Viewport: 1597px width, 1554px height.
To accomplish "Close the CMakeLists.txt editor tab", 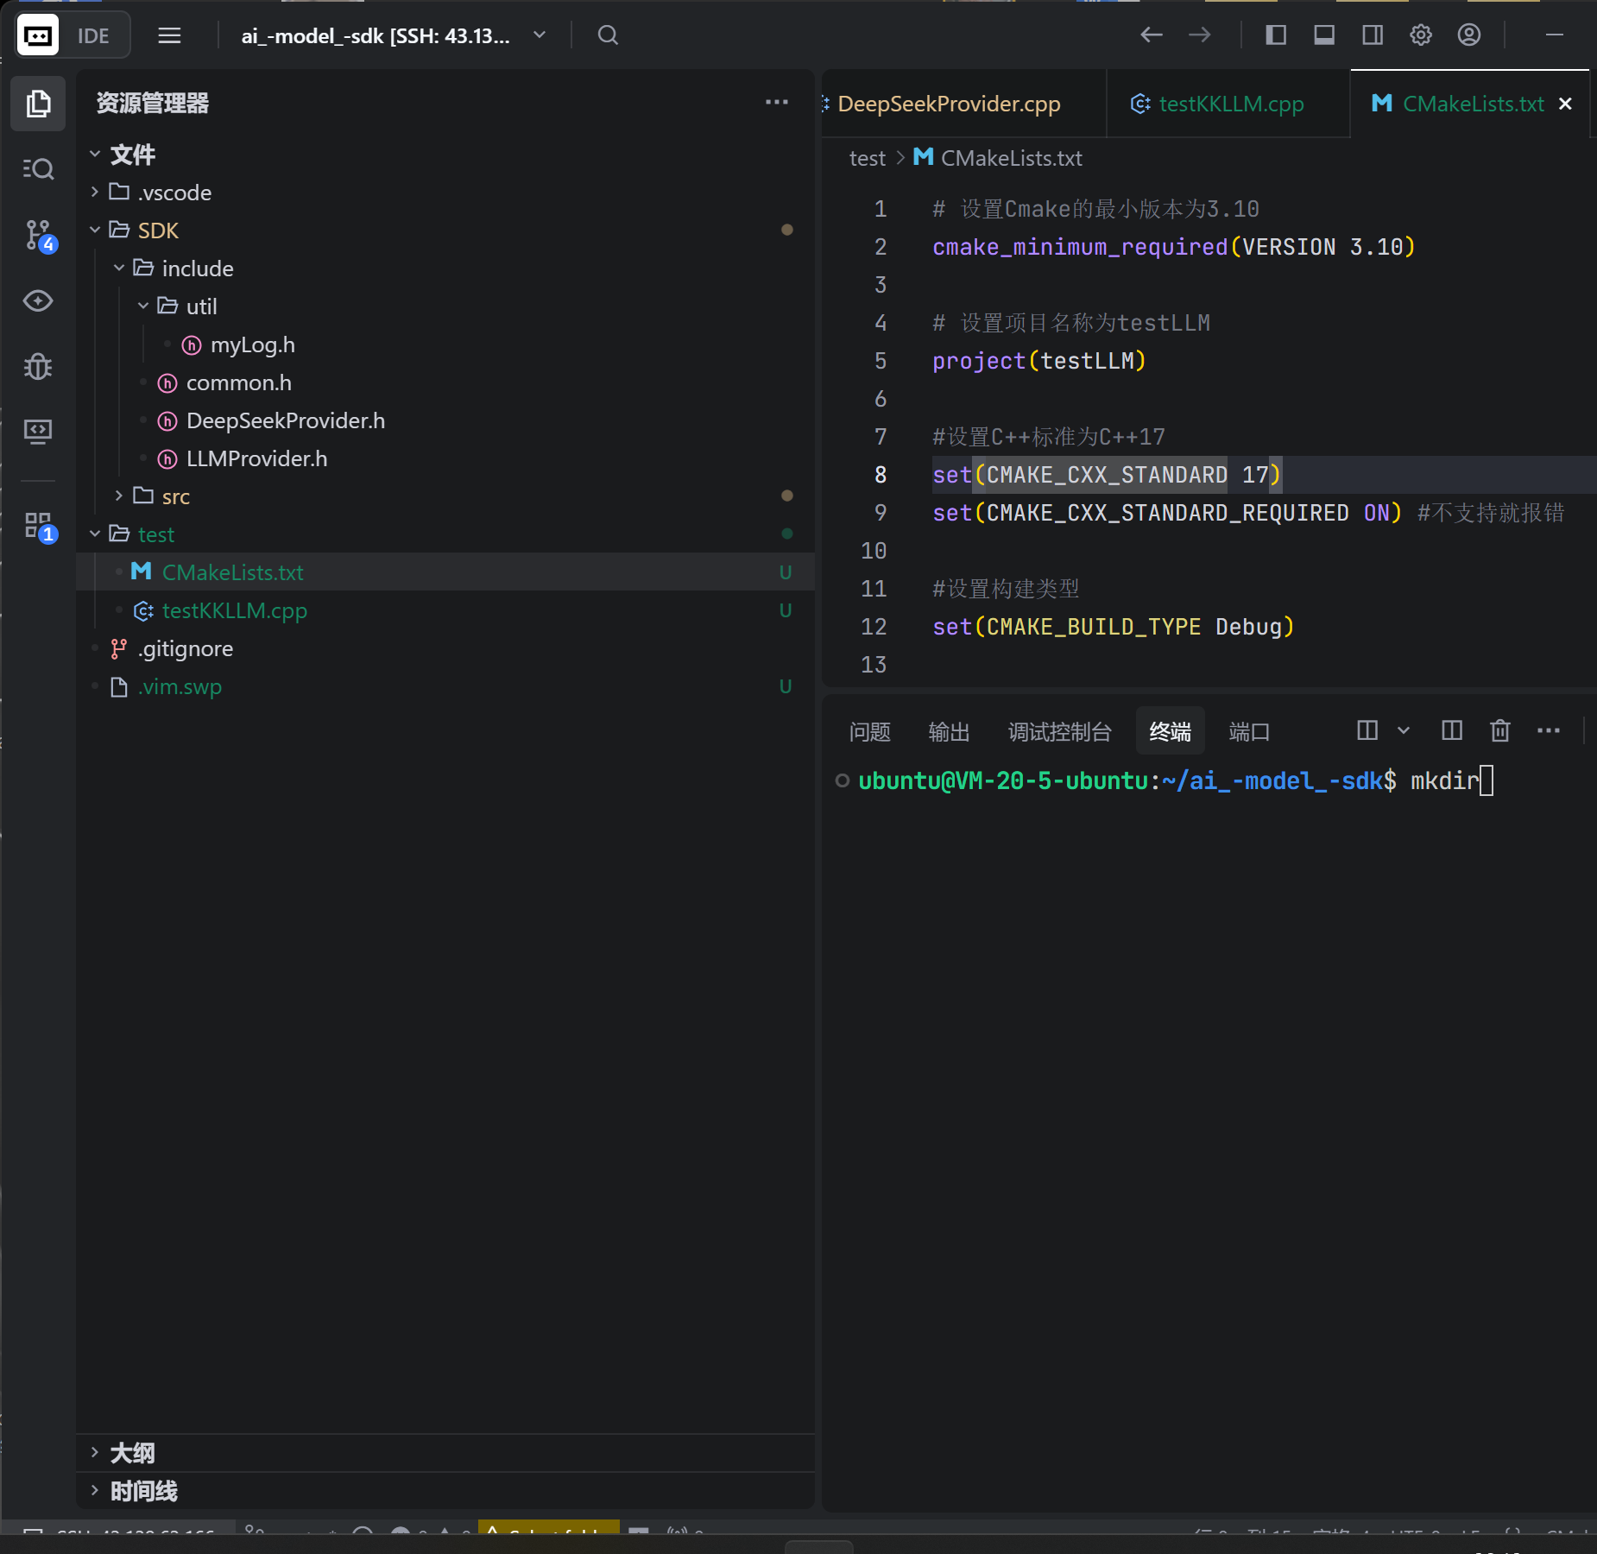I will 1565,104.
